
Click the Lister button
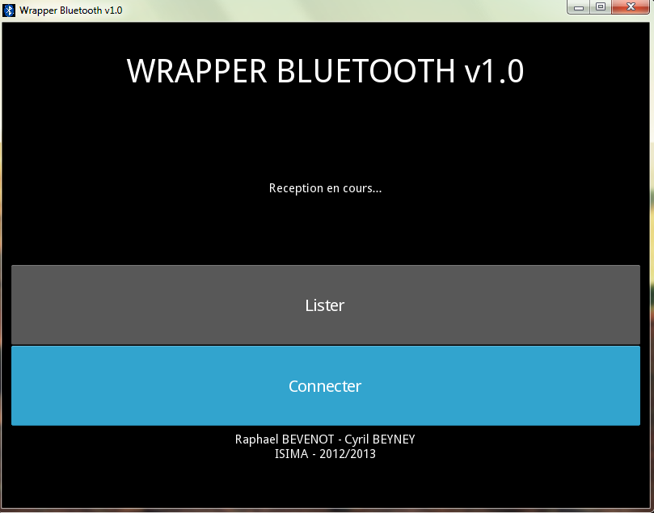tap(325, 305)
